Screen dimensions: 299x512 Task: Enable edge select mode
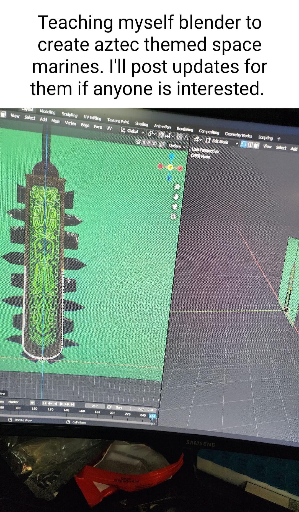click(x=250, y=145)
